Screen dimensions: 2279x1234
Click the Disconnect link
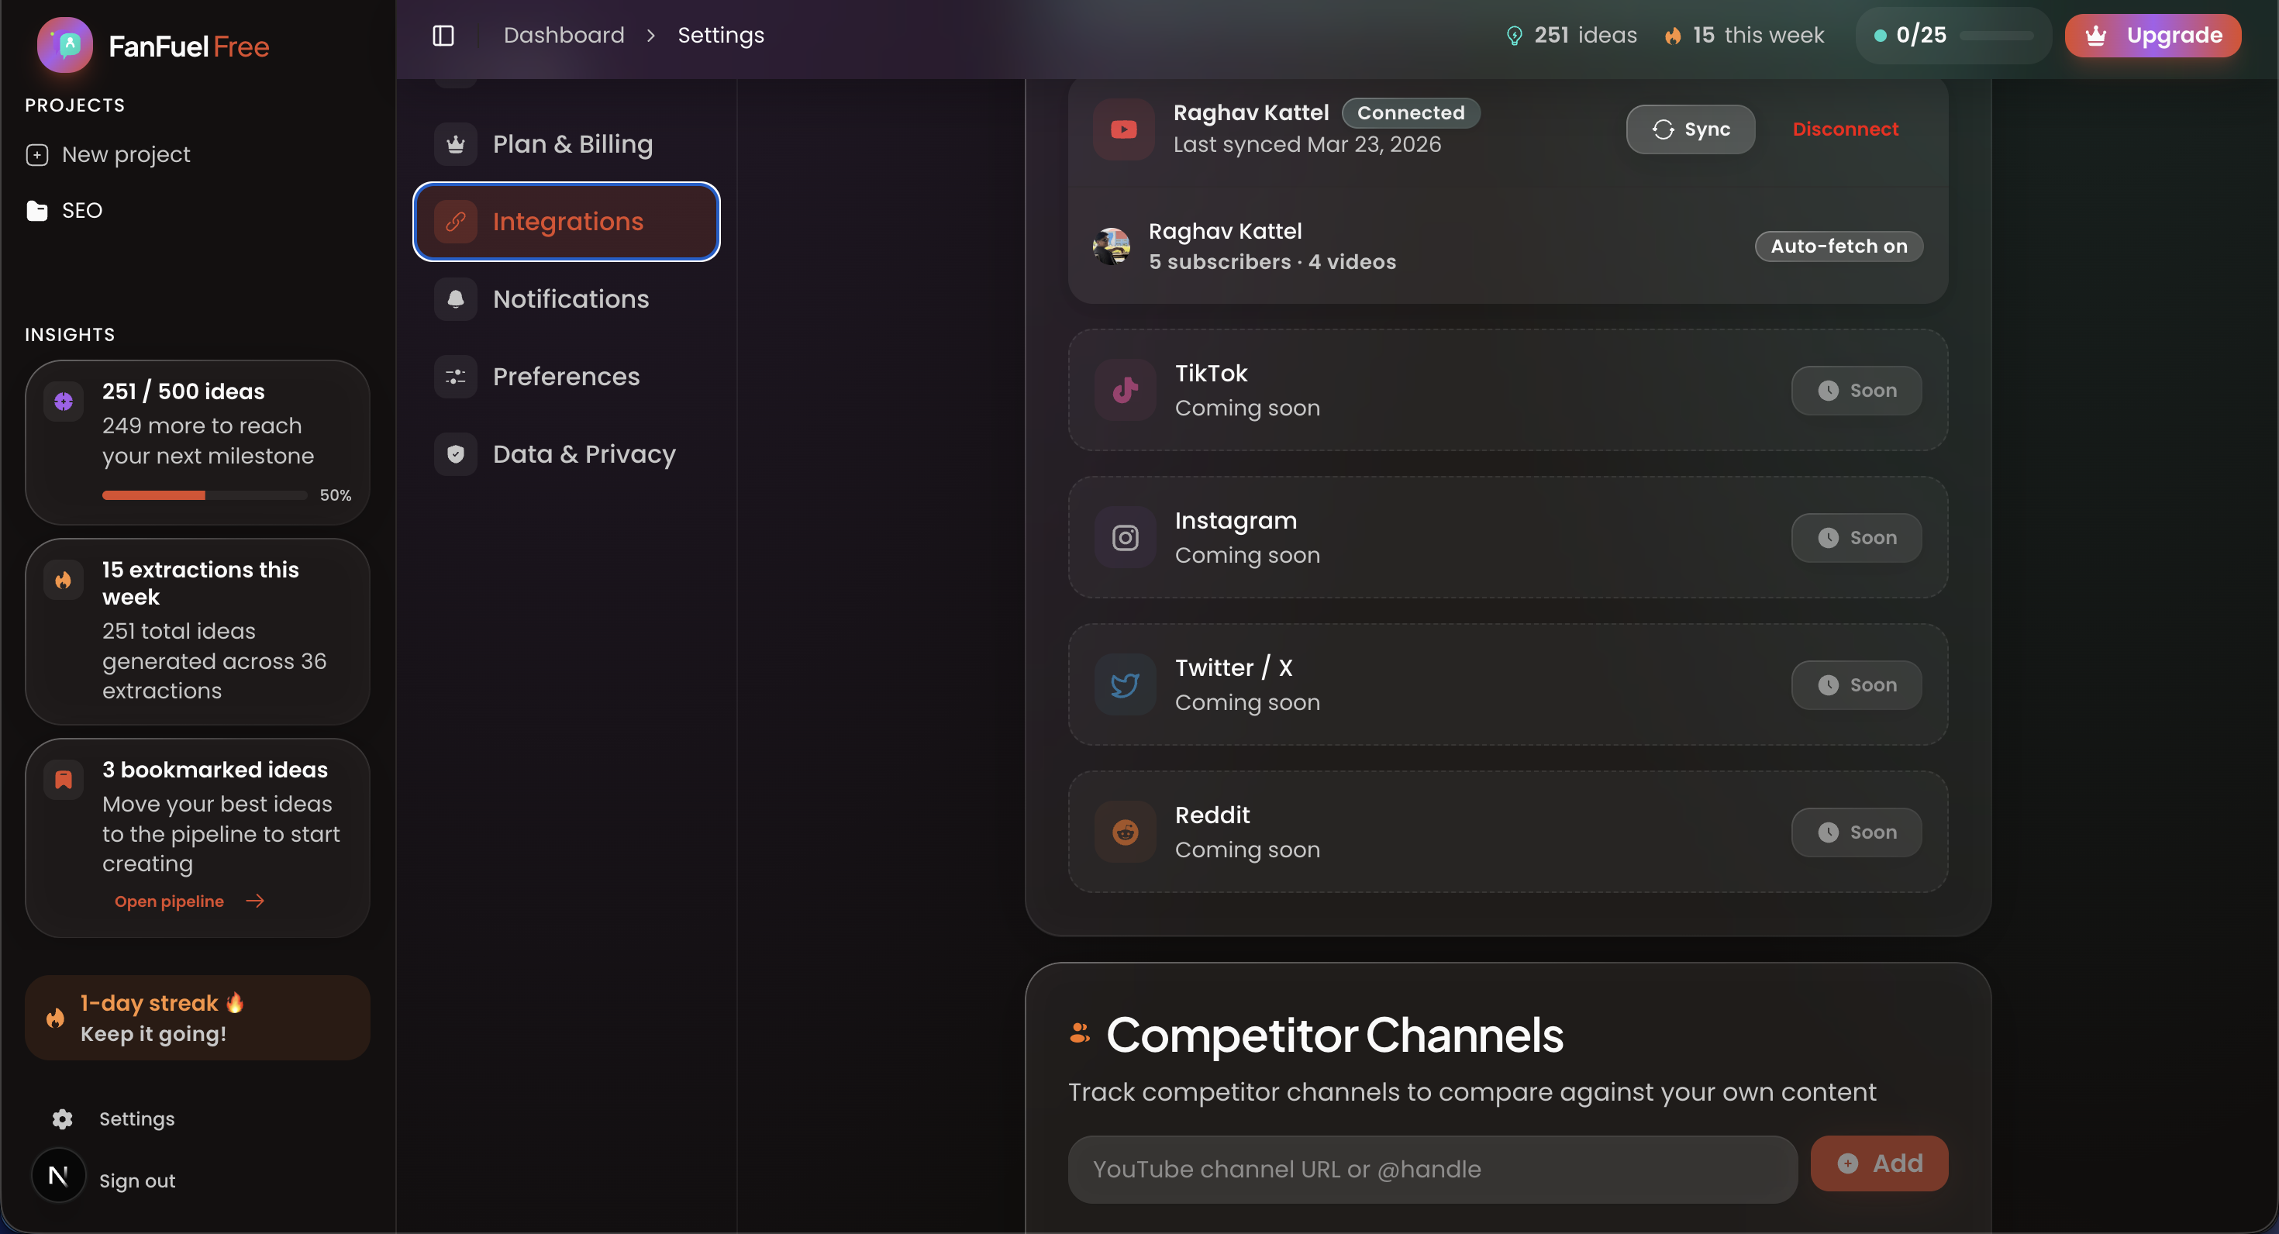(1845, 129)
